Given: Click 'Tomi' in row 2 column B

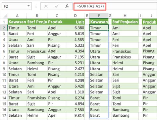Looking at the screenshot, I should coord(37,28).
